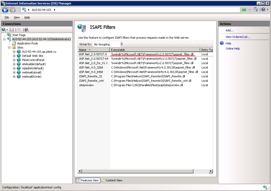This screenshot has width=271, height=191.
Task: Click the Application Pools icon
Action: 14,43
